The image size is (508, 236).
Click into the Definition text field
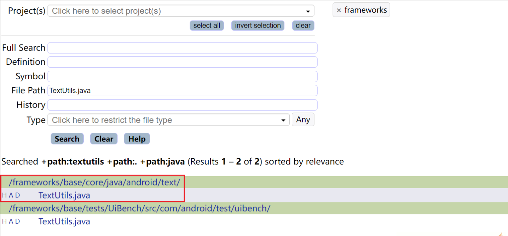[x=182, y=62]
